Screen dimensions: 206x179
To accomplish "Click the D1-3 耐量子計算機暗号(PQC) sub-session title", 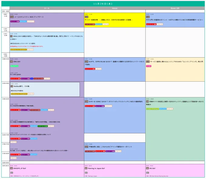I will pos(35,122).
